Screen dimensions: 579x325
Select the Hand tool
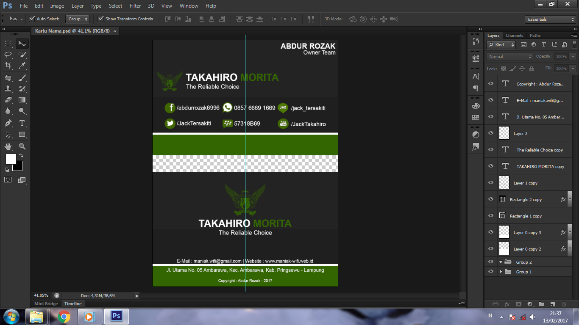8,146
